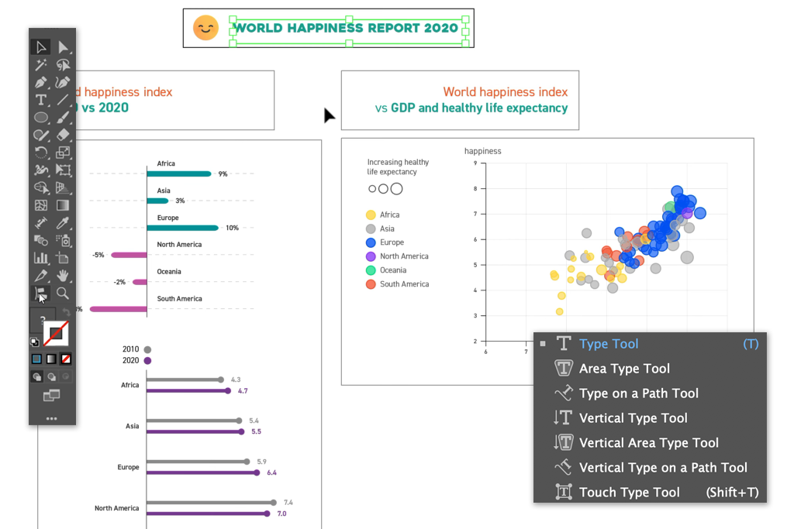Select the Lasso tool
This screenshot has width=794, height=529.
click(63, 65)
